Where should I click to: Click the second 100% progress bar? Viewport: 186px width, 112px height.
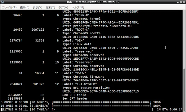click(x=102, y=106)
